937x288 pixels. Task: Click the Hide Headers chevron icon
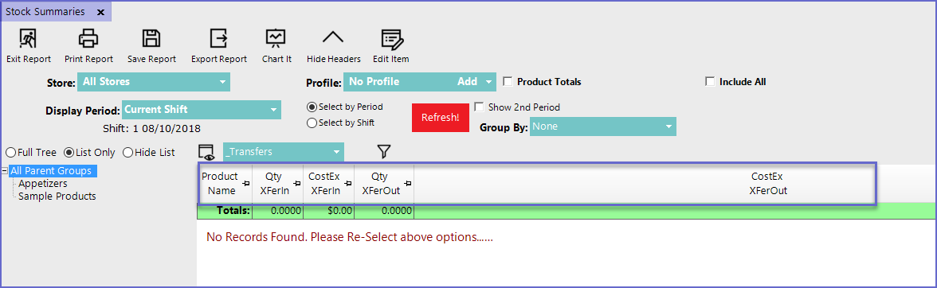pyautogui.click(x=333, y=37)
